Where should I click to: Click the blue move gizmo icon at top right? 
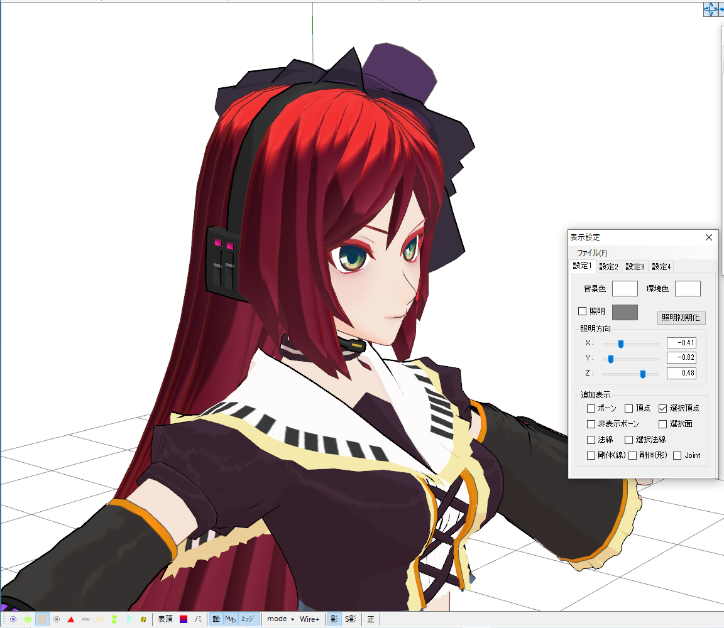click(x=711, y=9)
